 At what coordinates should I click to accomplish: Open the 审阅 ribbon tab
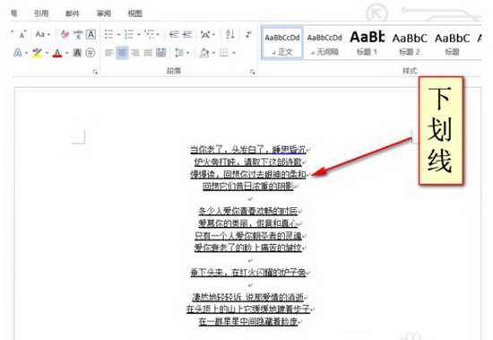[104, 13]
